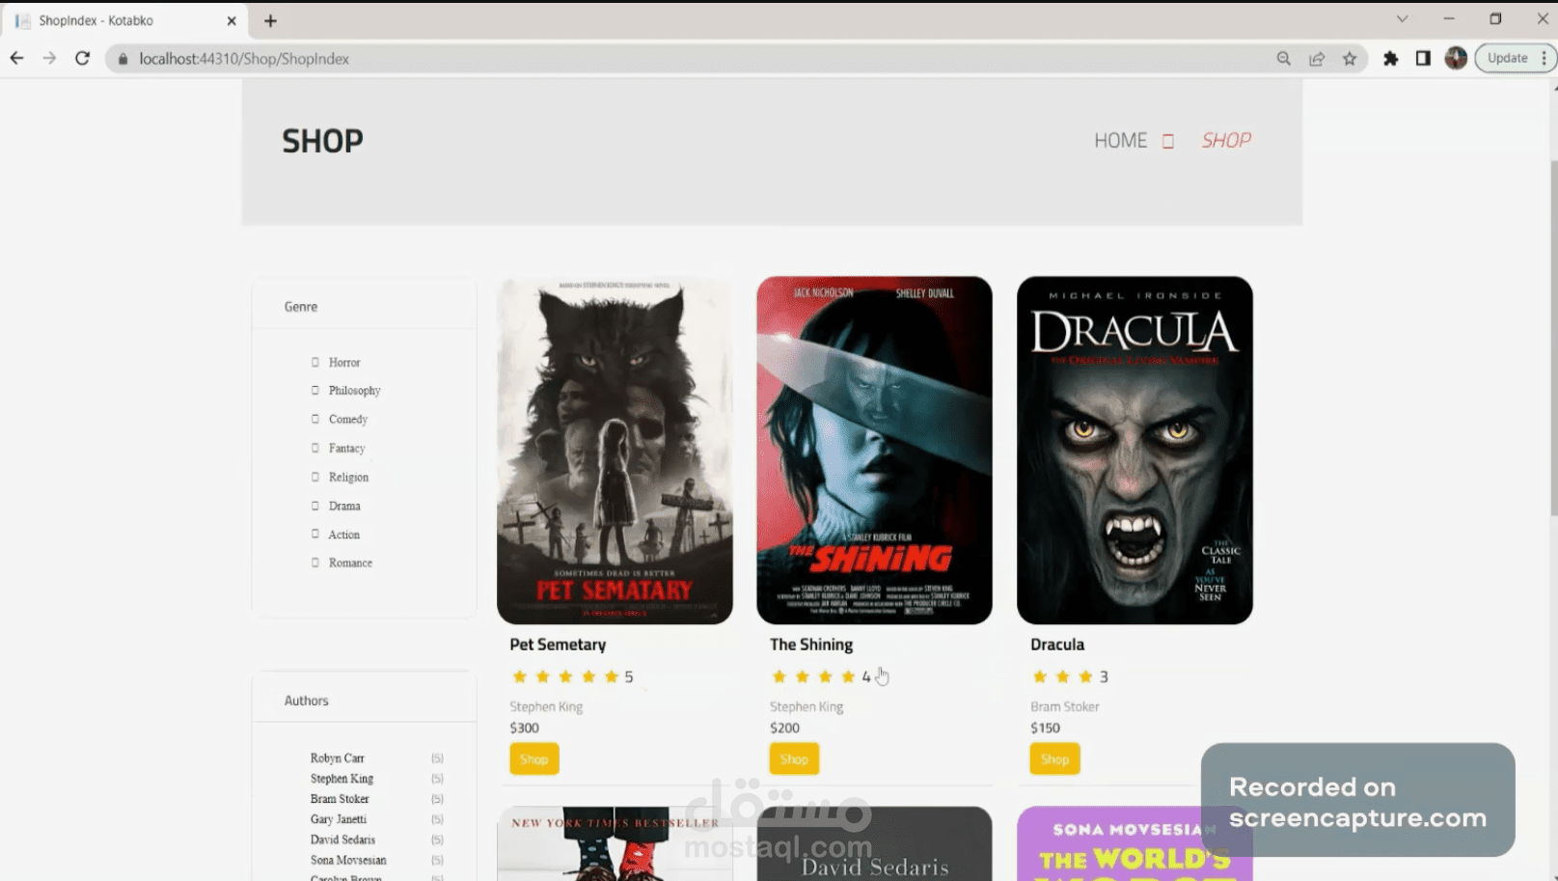This screenshot has height=881, width=1558.
Task: Go back using the browser back arrow
Action: [16, 58]
